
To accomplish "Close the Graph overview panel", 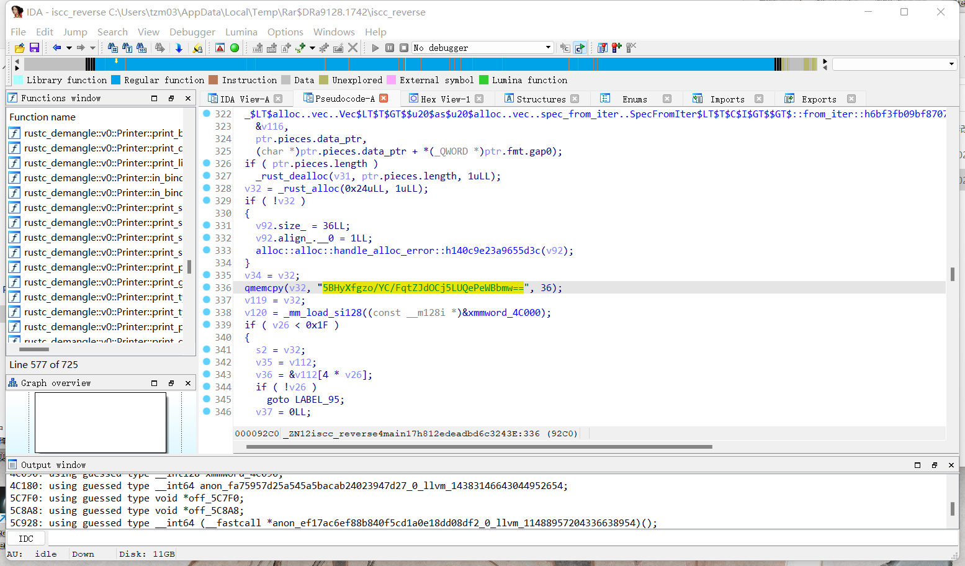I will point(188,383).
